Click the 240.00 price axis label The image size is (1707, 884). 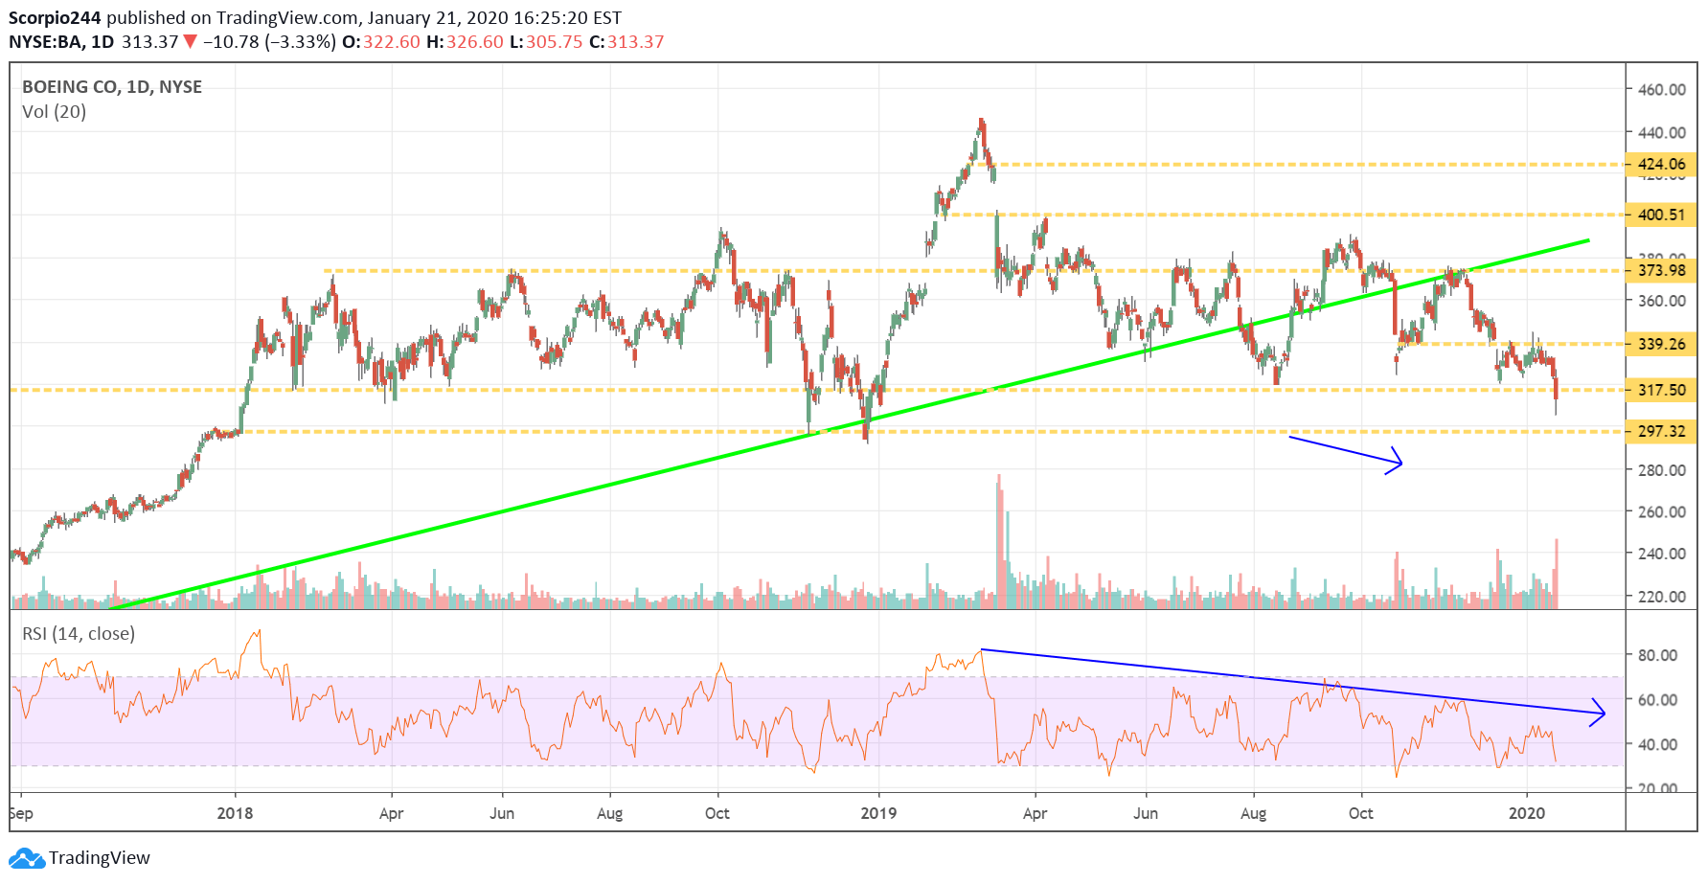[1662, 554]
